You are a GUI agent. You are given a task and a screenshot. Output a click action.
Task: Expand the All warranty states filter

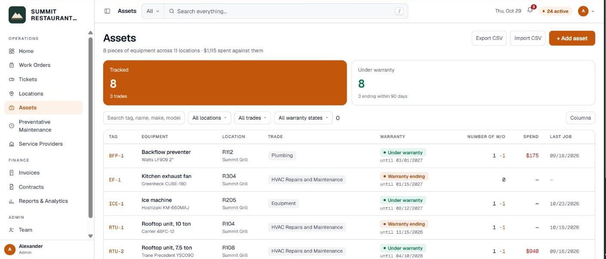pos(303,118)
